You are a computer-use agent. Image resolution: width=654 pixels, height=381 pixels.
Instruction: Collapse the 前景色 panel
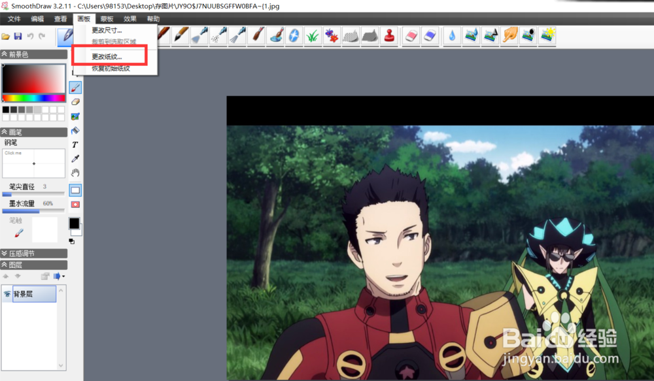point(4,54)
